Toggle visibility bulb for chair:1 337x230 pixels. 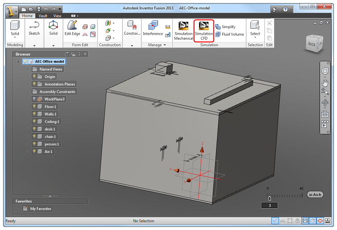[34, 136]
